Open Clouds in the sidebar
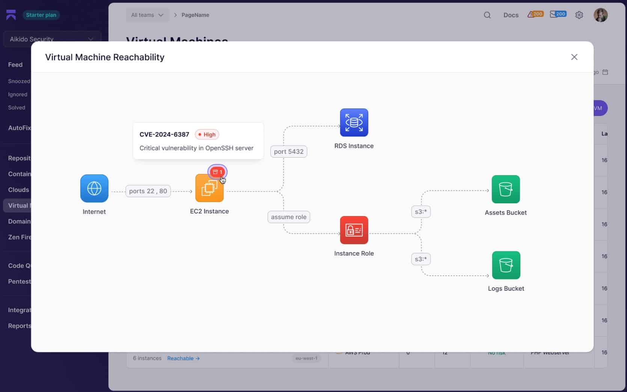 pyautogui.click(x=18, y=190)
